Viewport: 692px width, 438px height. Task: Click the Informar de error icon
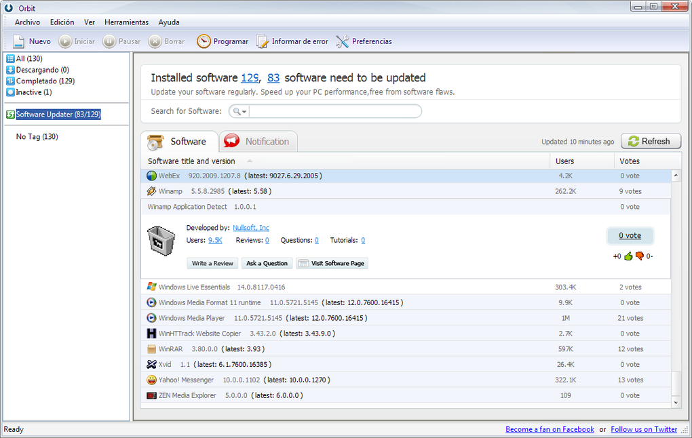261,41
